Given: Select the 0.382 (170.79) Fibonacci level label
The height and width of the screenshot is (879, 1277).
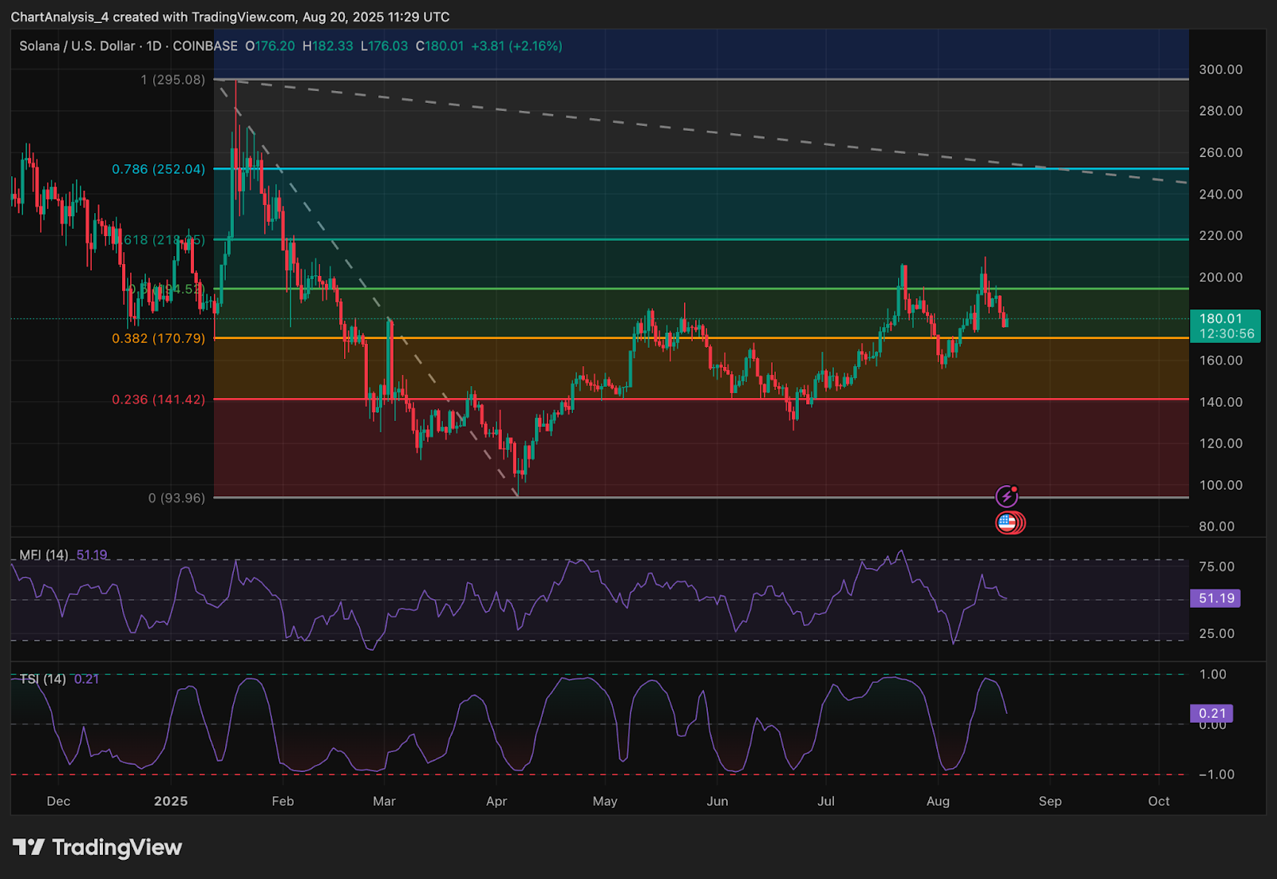Looking at the screenshot, I should click(158, 338).
